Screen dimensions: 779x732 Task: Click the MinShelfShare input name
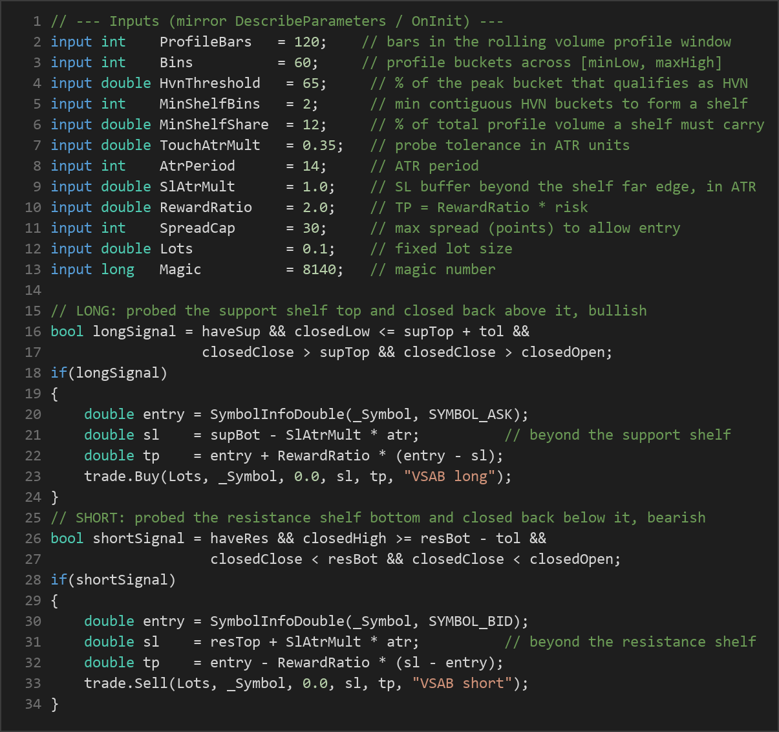click(x=214, y=125)
